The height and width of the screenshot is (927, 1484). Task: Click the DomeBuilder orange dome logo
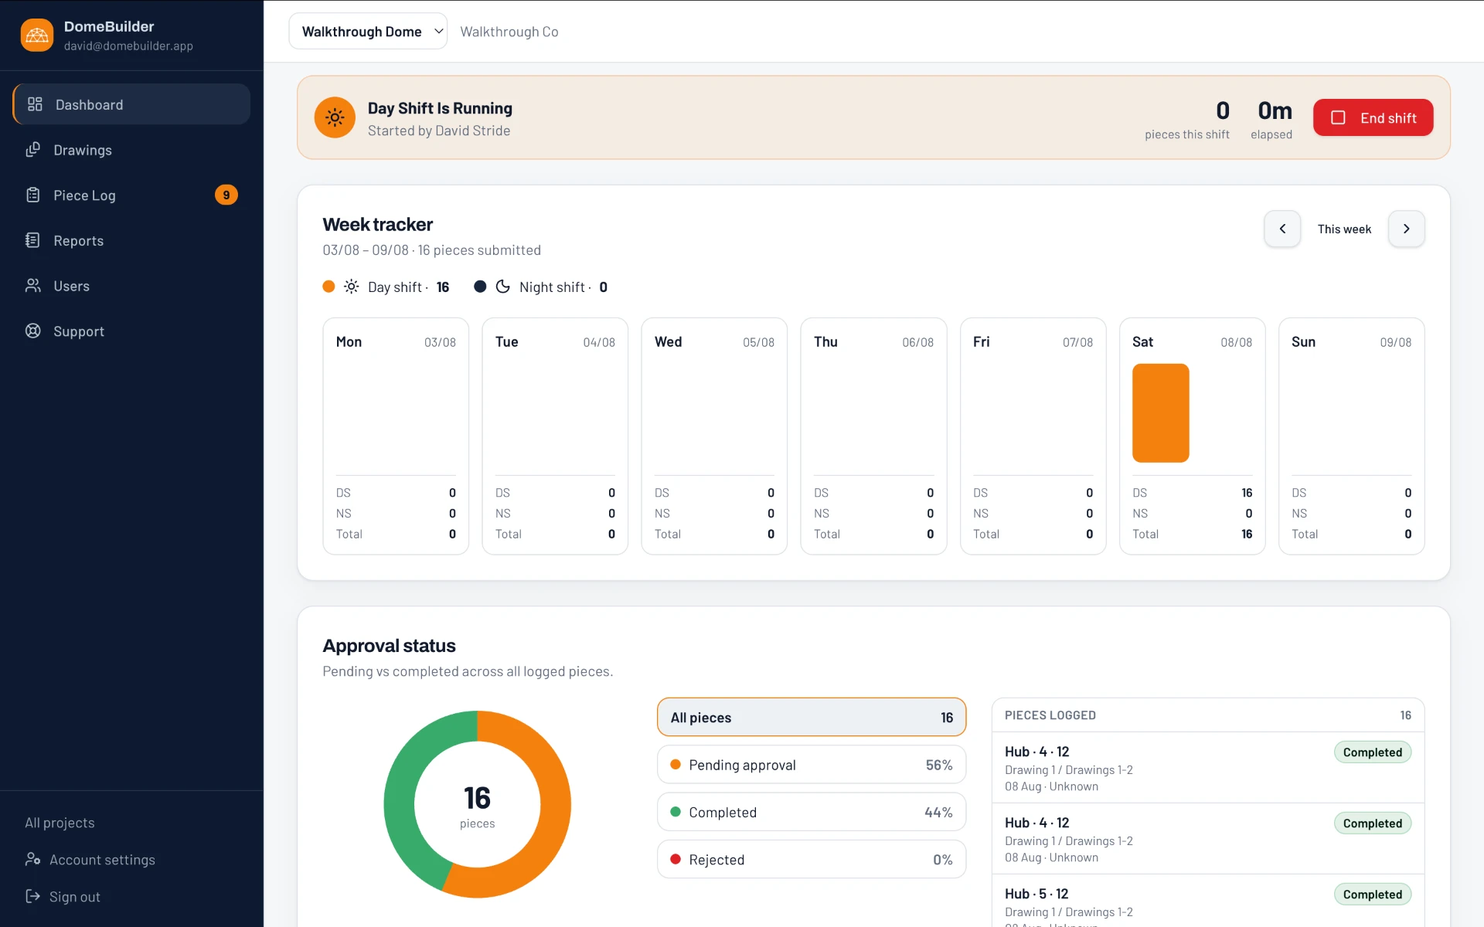[36, 35]
